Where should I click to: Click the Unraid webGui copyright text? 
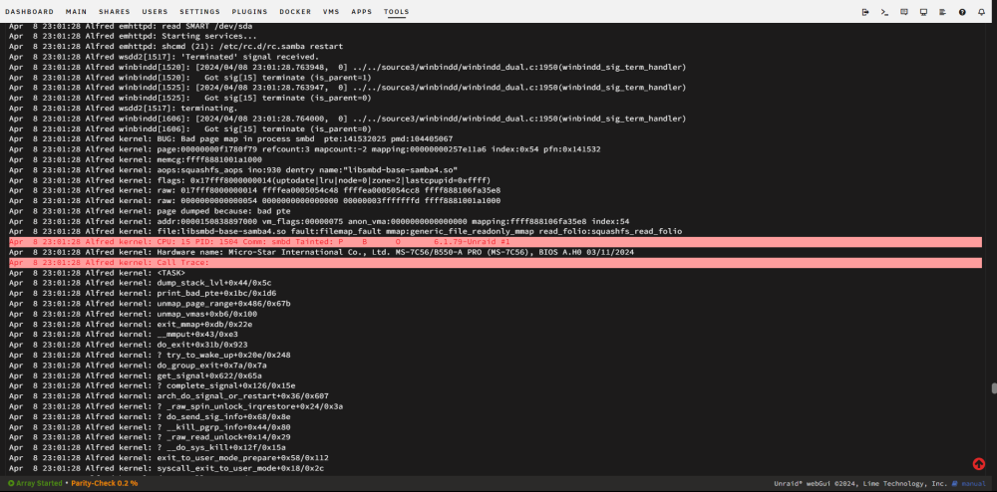point(860,483)
